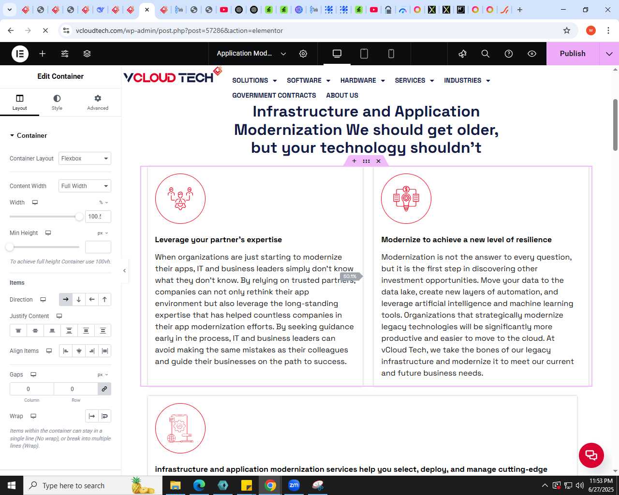Switch to desktop preview mode
619x495 pixels.
tap(337, 54)
